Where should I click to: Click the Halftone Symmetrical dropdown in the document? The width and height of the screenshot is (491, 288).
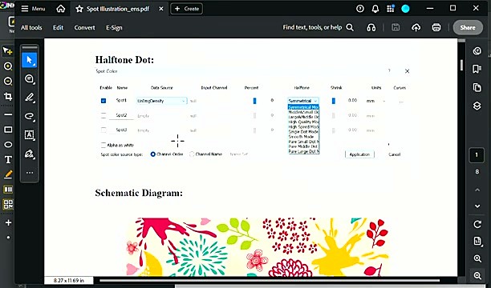(x=303, y=101)
